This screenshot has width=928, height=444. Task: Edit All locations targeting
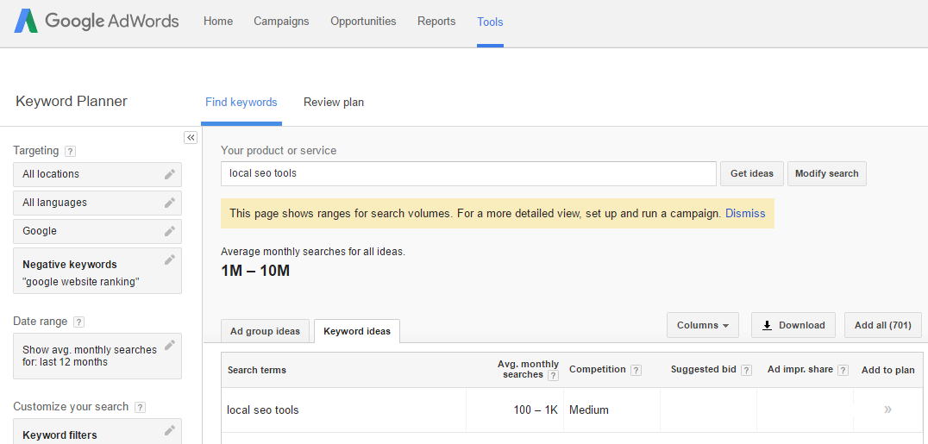(x=170, y=174)
